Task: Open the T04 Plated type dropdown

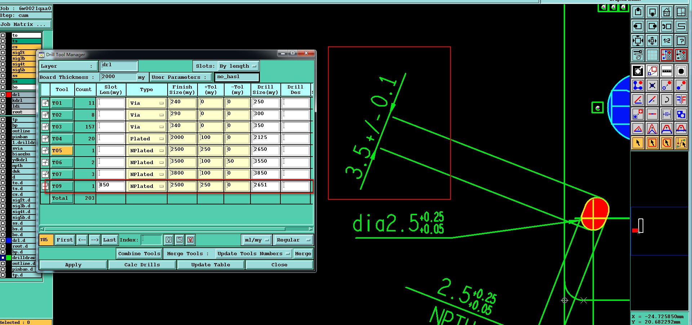Action: click(147, 139)
